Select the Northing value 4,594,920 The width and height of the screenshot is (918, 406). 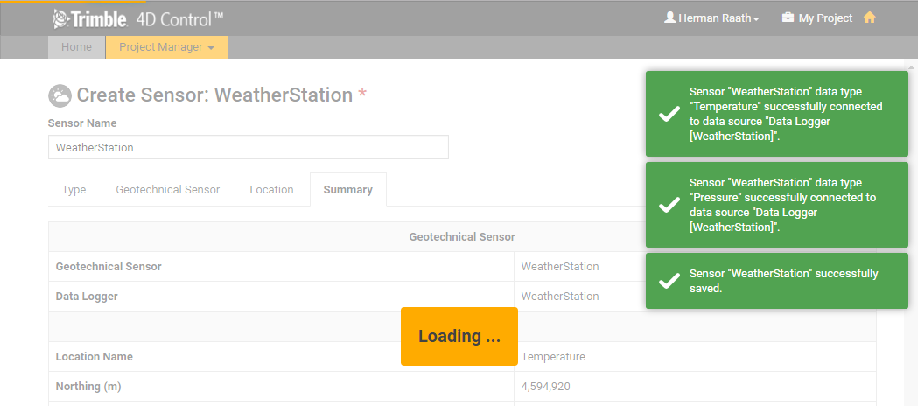tap(546, 387)
